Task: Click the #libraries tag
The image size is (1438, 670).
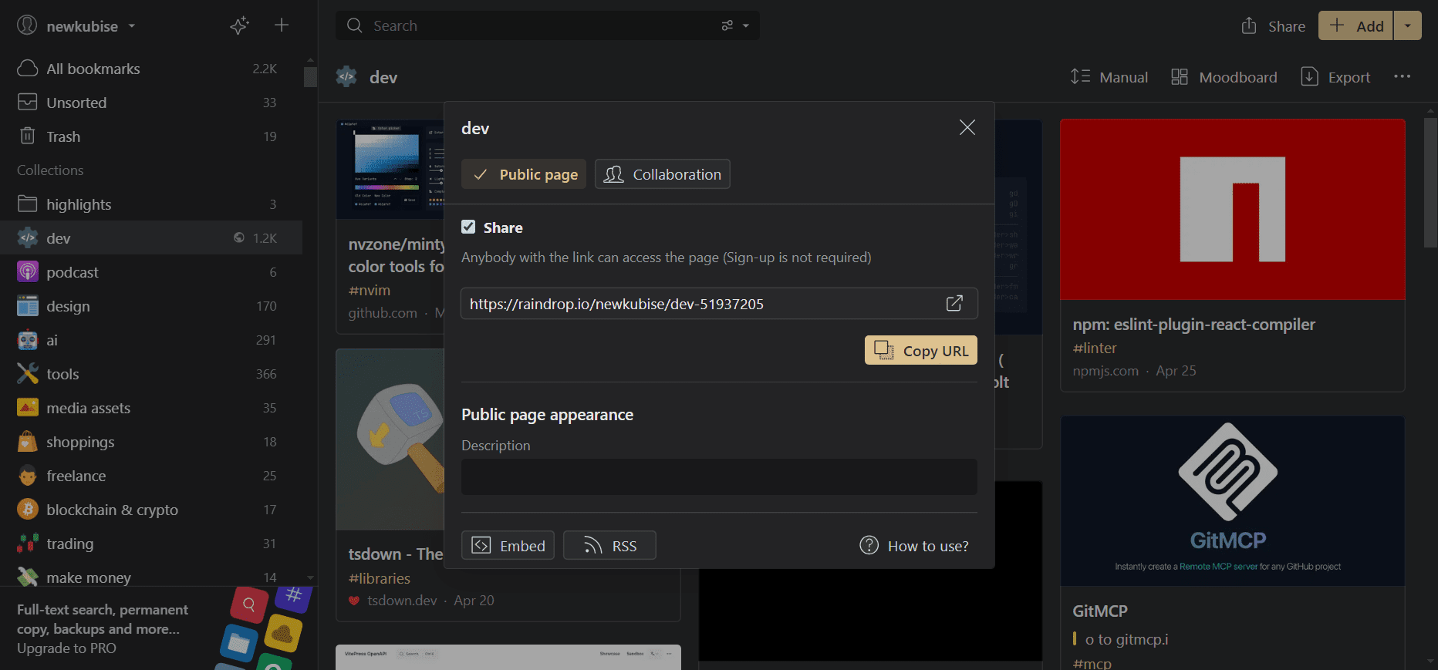Action: click(380, 578)
